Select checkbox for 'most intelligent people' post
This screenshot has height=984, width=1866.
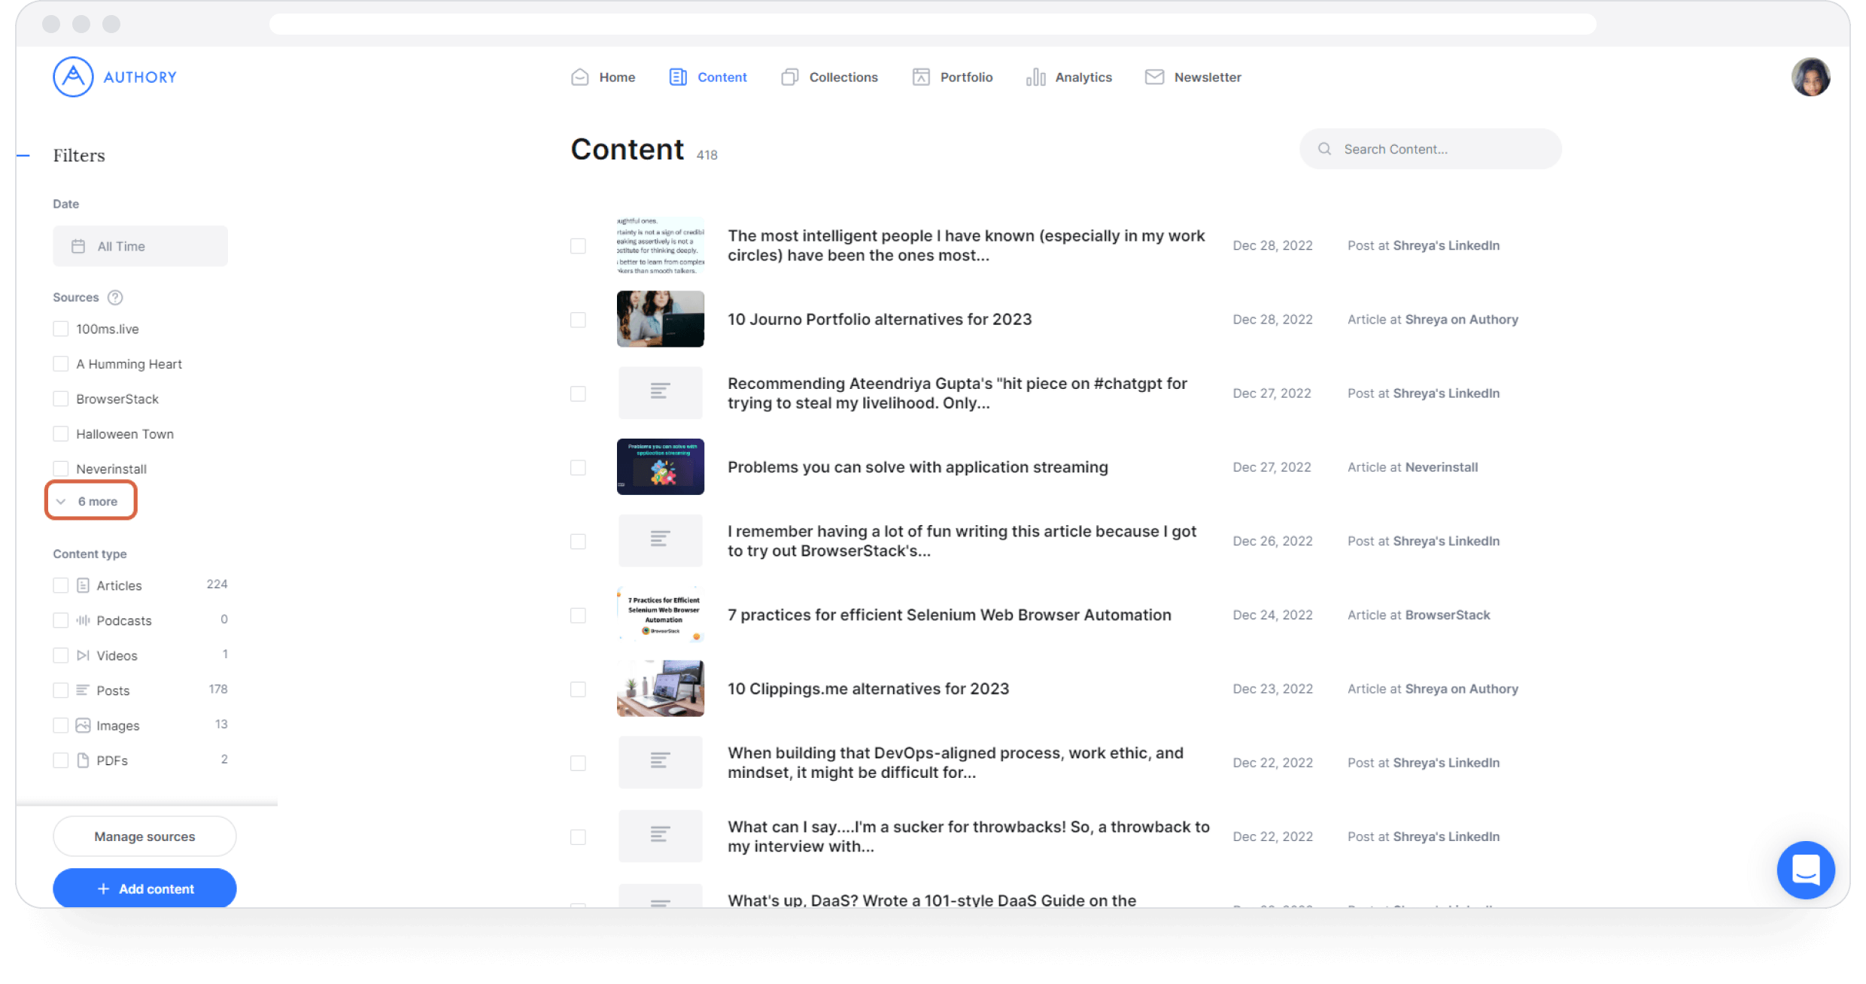click(578, 246)
